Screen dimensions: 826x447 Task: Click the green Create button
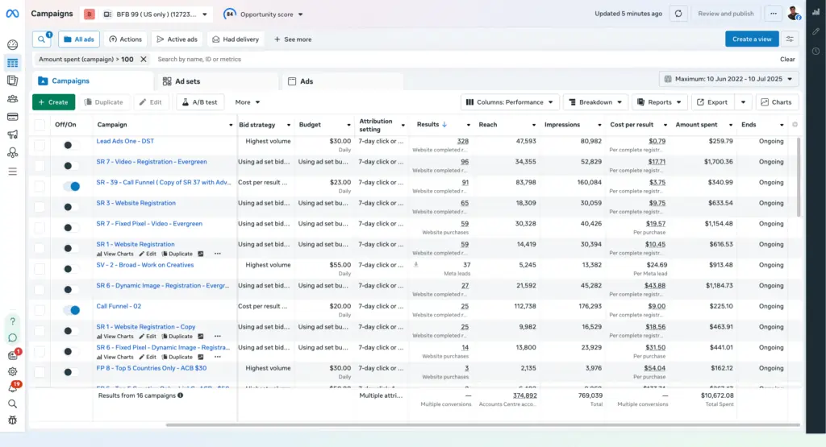(x=53, y=102)
